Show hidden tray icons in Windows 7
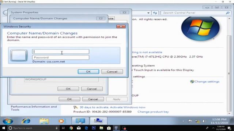 [183, 121]
